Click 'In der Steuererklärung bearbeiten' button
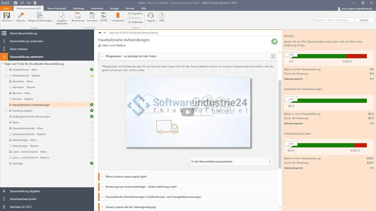Image resolution: width=376 pixels, height=211 pixels. tap(231, 161)
